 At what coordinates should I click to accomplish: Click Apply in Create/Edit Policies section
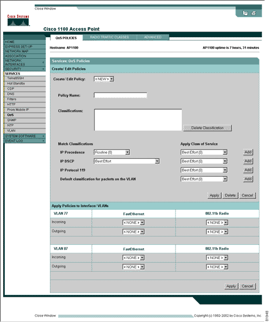[x=214, y=196]
